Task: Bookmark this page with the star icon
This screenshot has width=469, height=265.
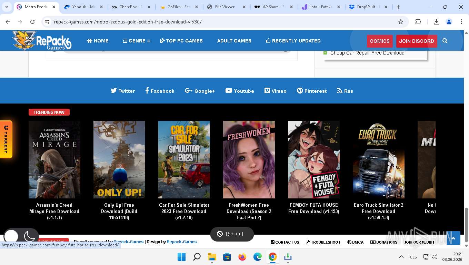Action: tap(401, 22)
